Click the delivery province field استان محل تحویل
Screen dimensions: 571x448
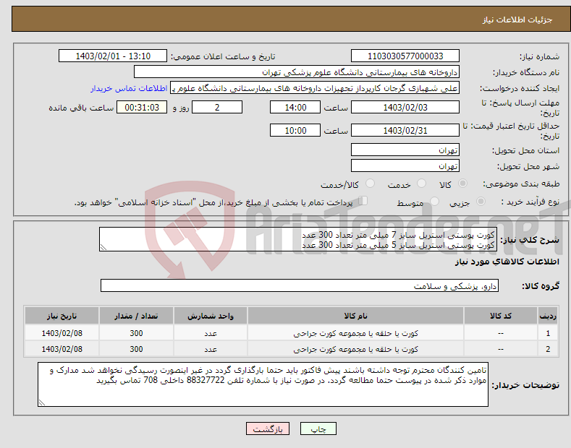tap(405, 150)
